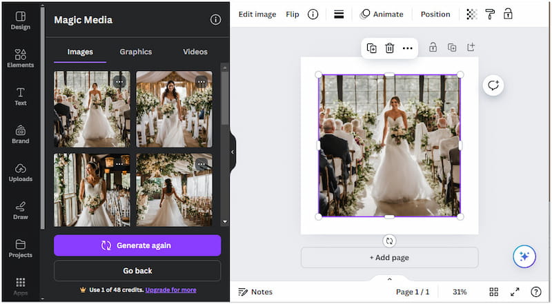Select the Draw tool

21,210
